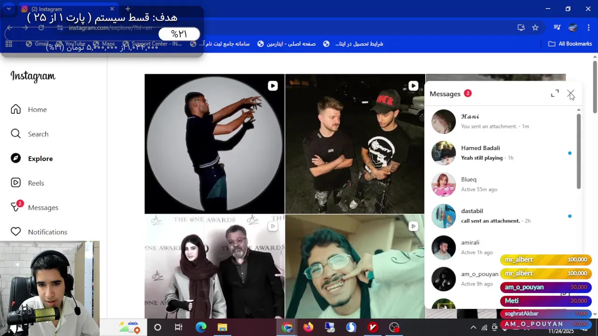Close the Messages popup
This screenshot has width=598, height=336.
(x=571, y=94)
